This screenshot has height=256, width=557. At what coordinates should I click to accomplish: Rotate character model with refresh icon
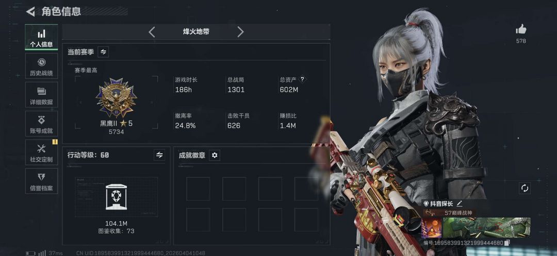(x=525, y=188)
